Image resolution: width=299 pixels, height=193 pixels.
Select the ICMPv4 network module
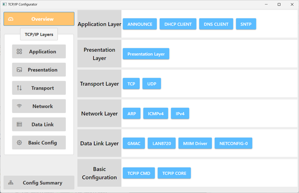click(155, 113)
